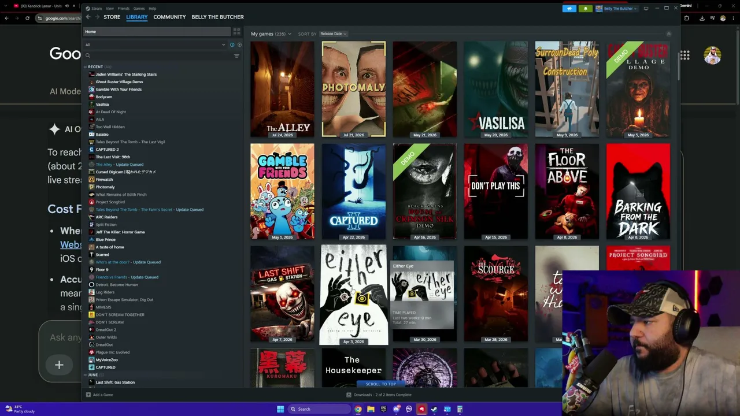The width and height of the screenshot is (740, 416).
Task: Switch to the LIBRARY tab
Action: tap(137, 17)
